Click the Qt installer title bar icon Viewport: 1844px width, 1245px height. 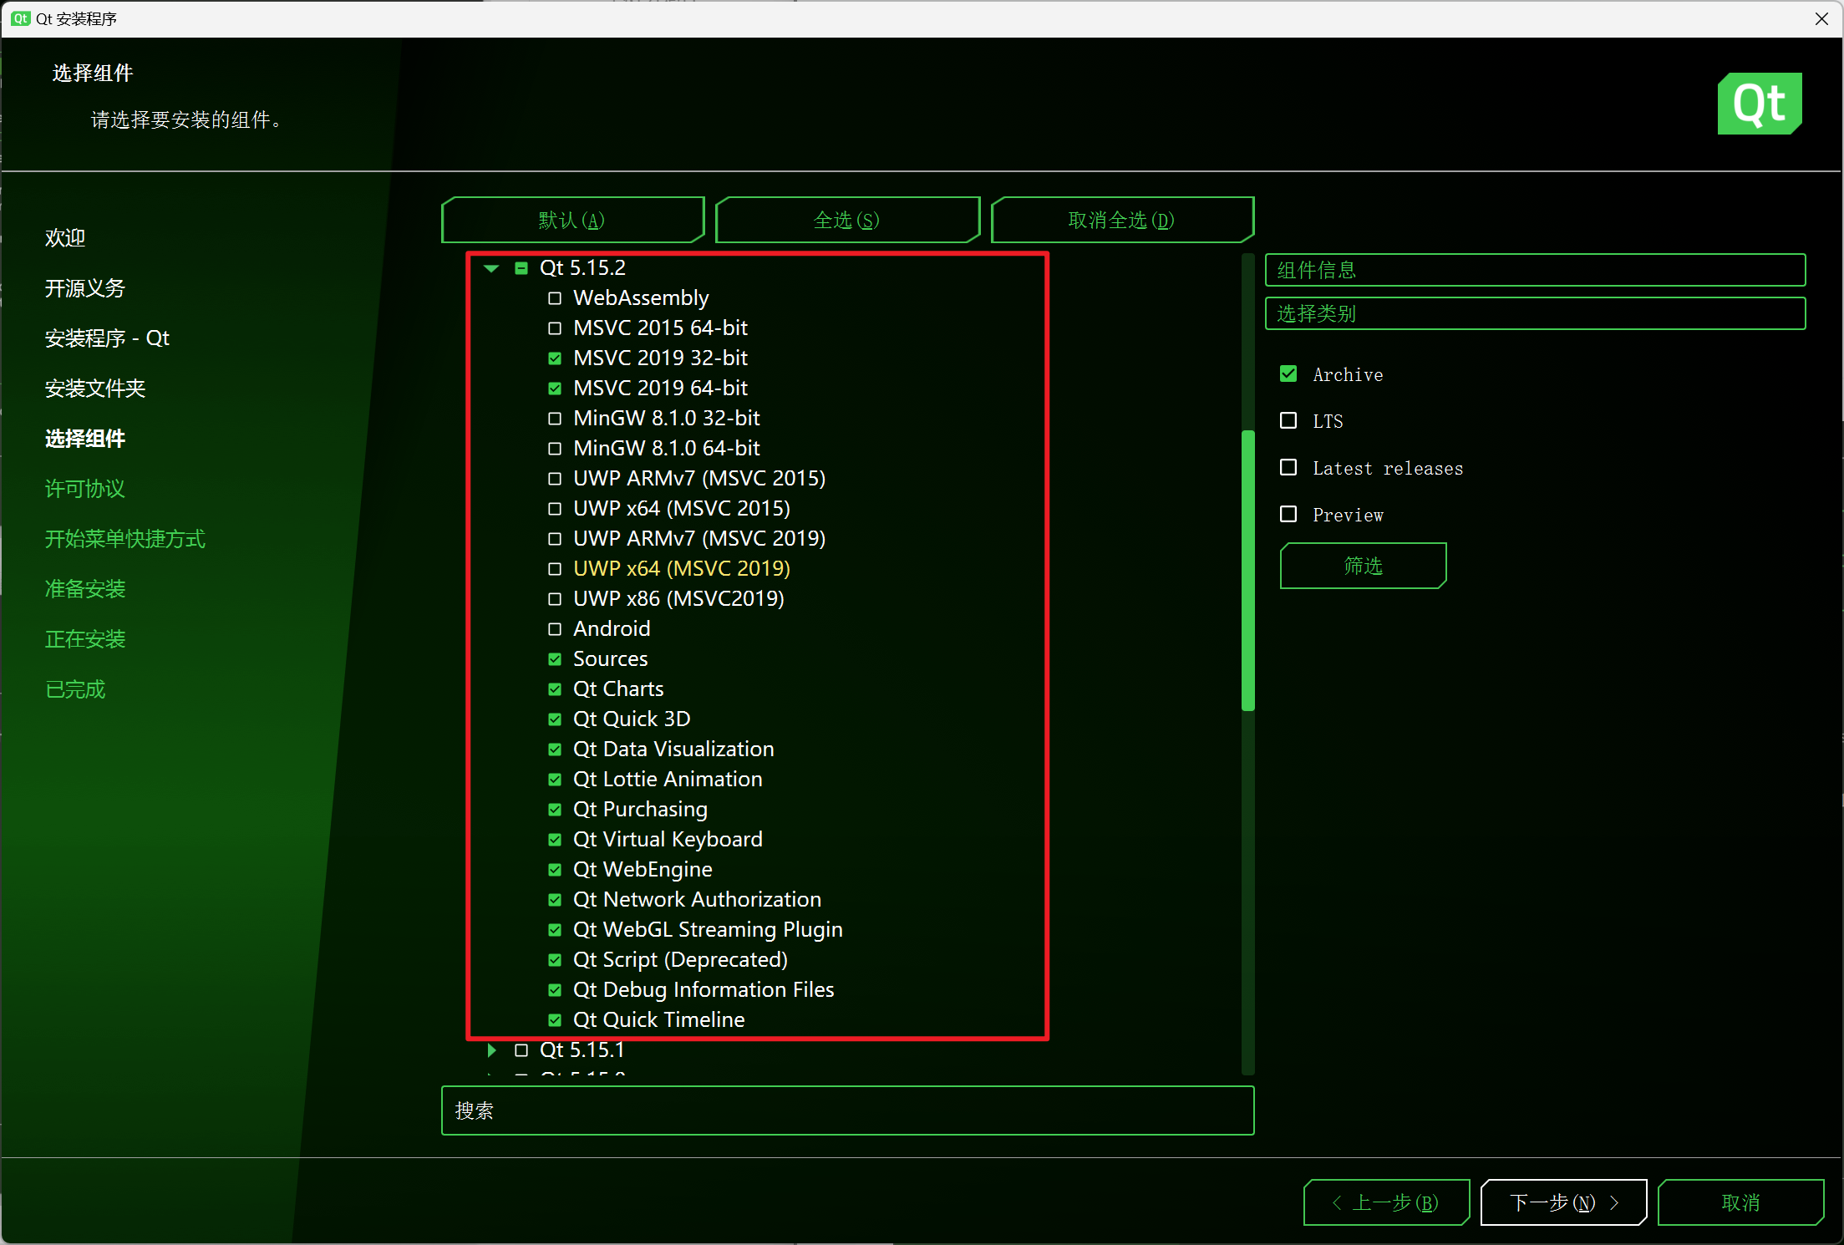tap(21, 18)
